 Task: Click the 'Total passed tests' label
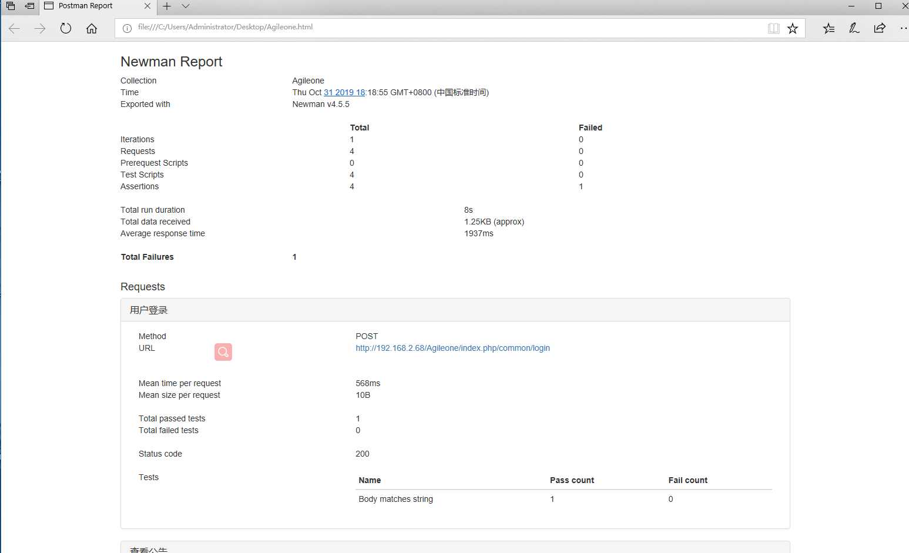tap(172, 418)
